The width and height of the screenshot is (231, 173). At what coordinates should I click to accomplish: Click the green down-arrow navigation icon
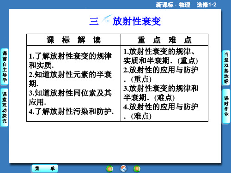coord(137,169)
